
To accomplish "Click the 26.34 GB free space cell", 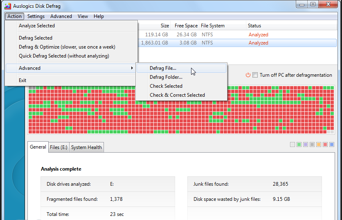I will pyautogui.click(x=187, y=35).
